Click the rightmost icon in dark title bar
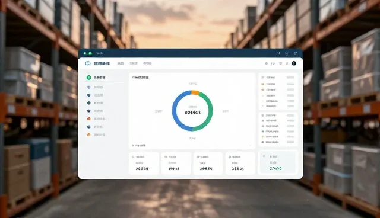 pos(295,53)
